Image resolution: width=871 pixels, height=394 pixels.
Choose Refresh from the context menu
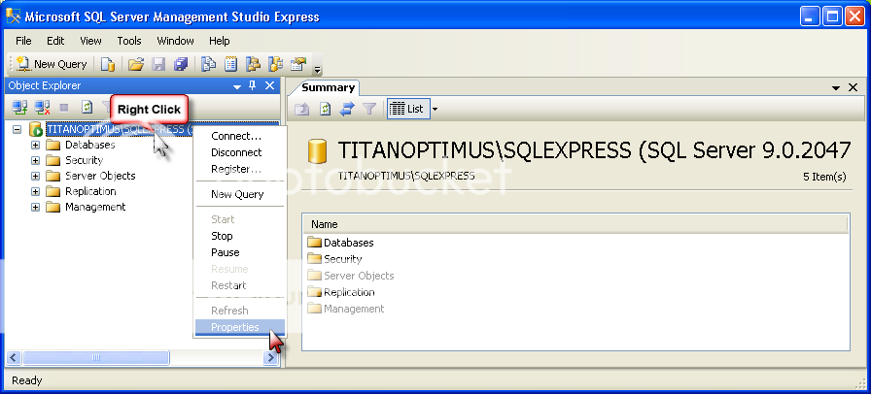click(239, 311)
